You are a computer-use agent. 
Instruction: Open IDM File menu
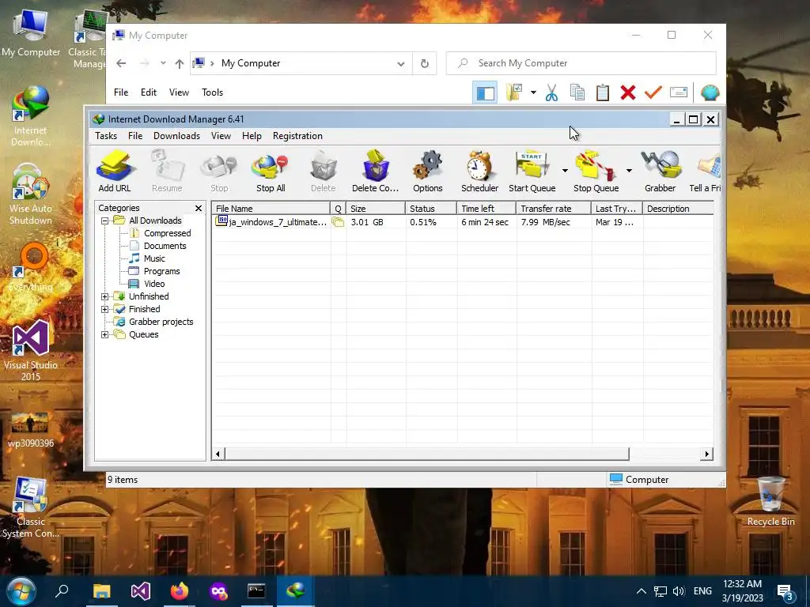click(x=135, y=136)
